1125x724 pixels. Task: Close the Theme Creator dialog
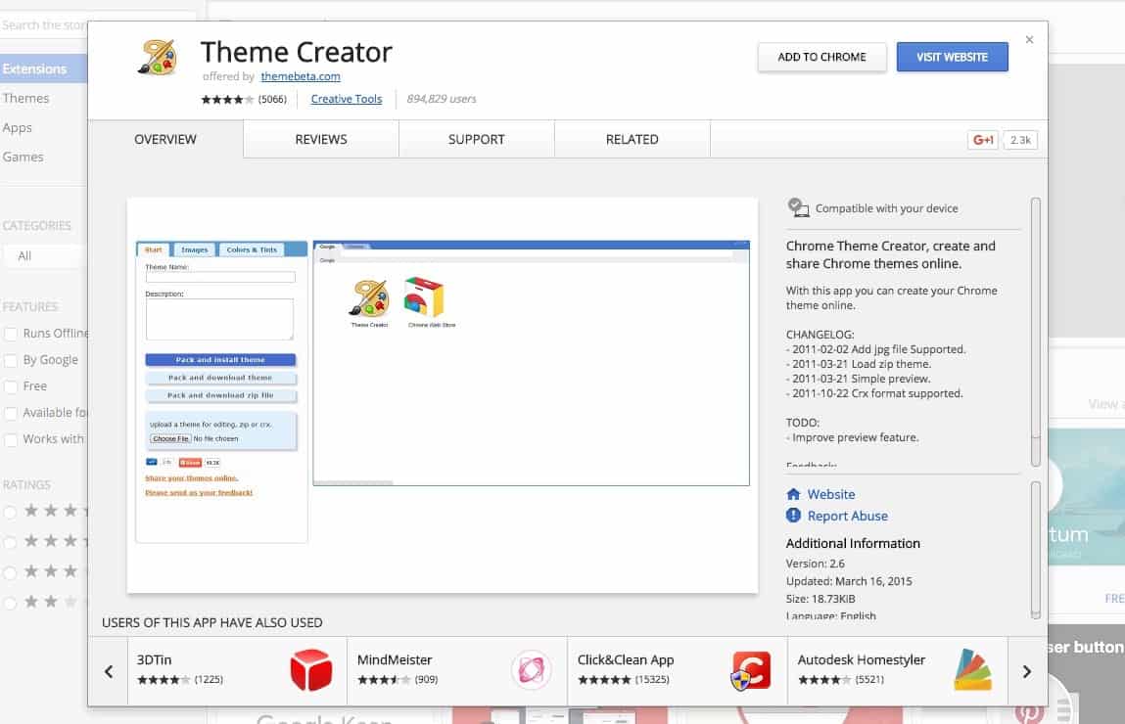[x=1030, y=40]
